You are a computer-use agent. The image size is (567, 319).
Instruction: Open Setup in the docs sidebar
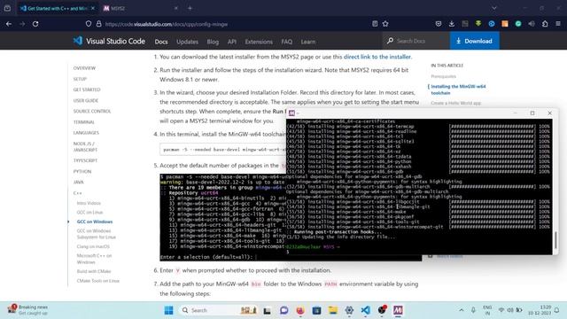[x=80, y=79]
